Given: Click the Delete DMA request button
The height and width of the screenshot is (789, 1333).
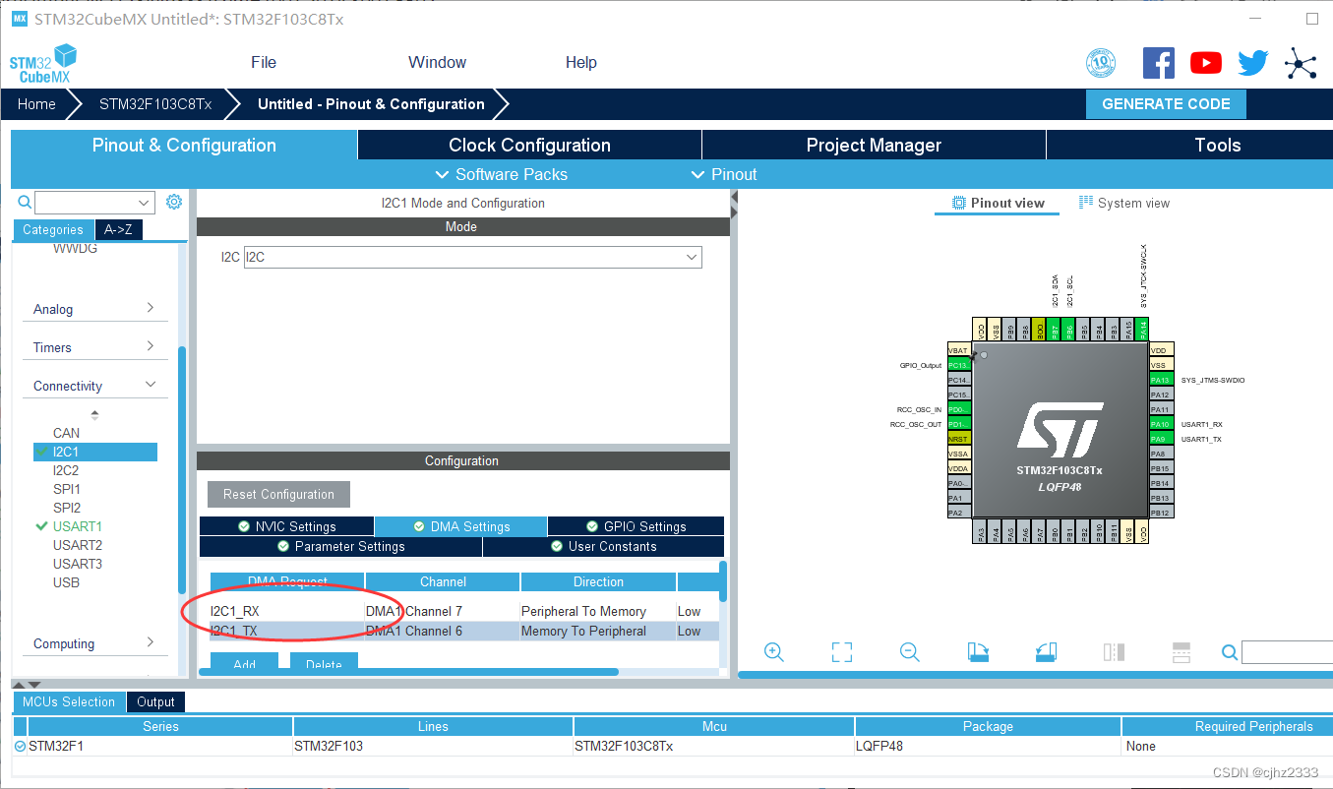Looking at the screenshot, I should [324, 663].
